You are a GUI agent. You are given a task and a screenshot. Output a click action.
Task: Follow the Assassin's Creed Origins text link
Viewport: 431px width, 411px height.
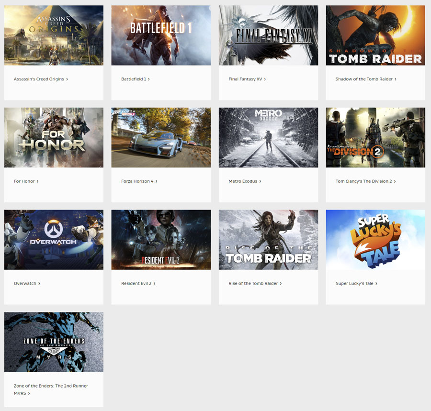39,79
